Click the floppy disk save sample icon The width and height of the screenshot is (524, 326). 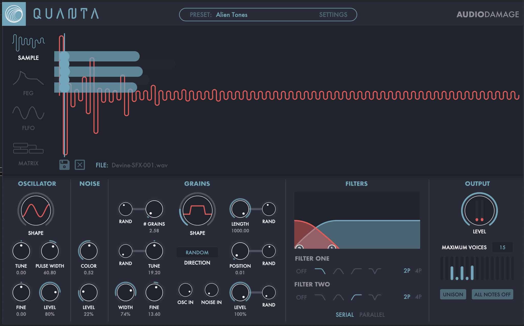64,165
